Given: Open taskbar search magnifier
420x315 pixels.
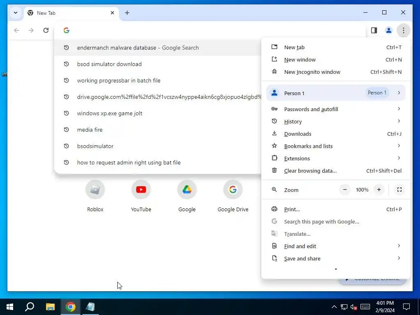Looking at the screenshot, I should tap(30, 307).
